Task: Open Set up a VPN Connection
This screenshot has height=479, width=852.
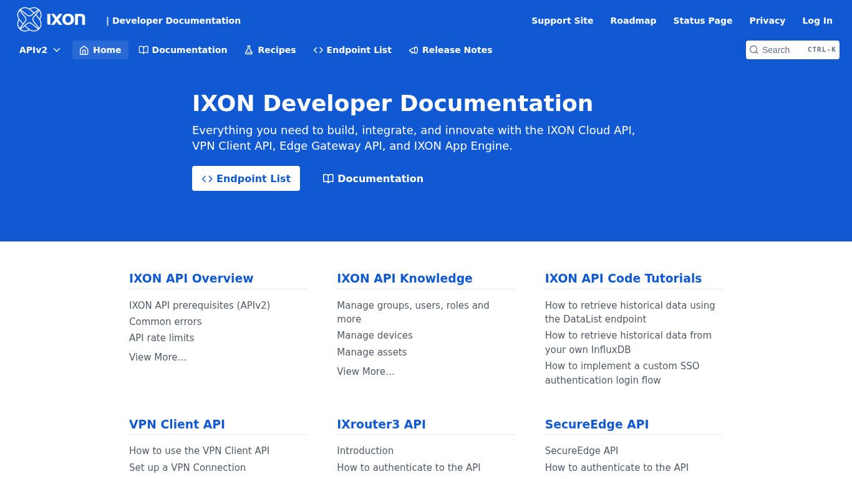Action: (x=187, y=468)
